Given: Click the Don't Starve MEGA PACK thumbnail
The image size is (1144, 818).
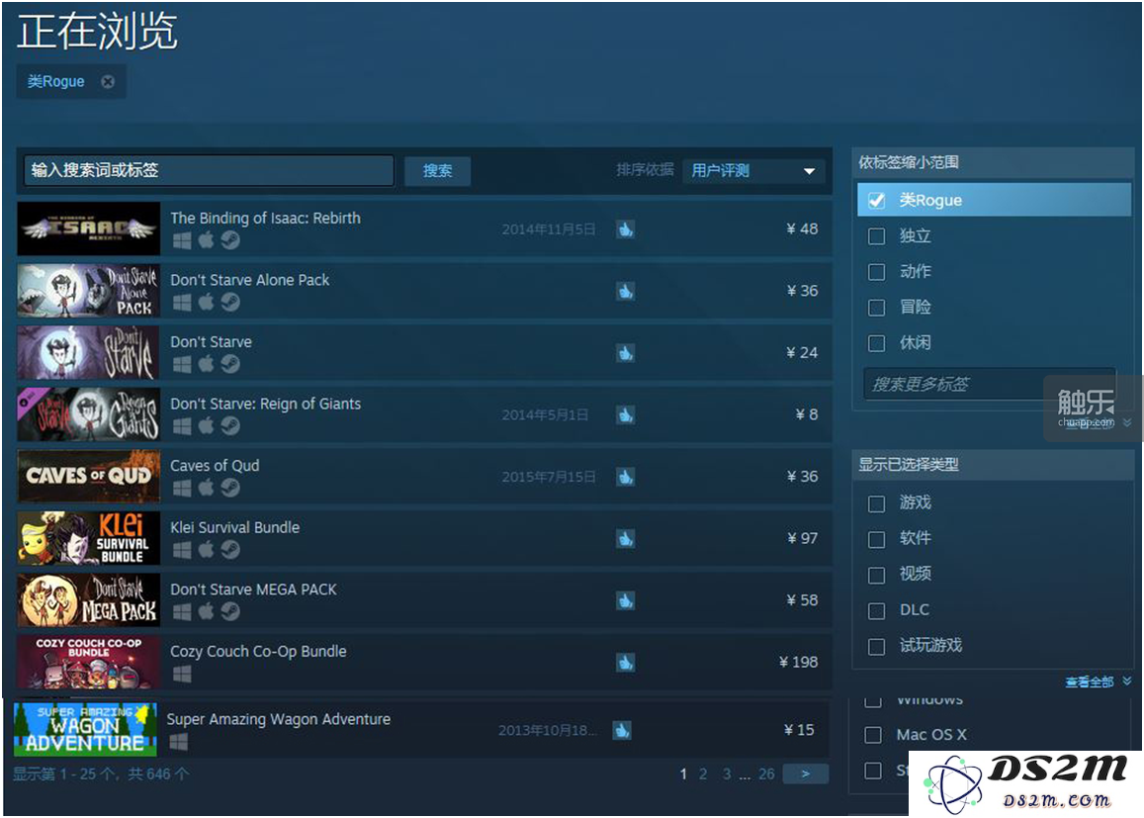Looking at the screenshot, I should click(88, 599).
